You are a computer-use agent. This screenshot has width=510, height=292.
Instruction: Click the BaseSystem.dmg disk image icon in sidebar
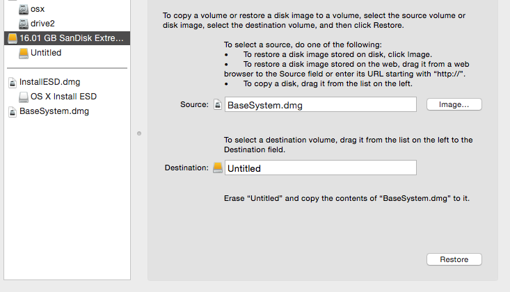click(13, 111)
